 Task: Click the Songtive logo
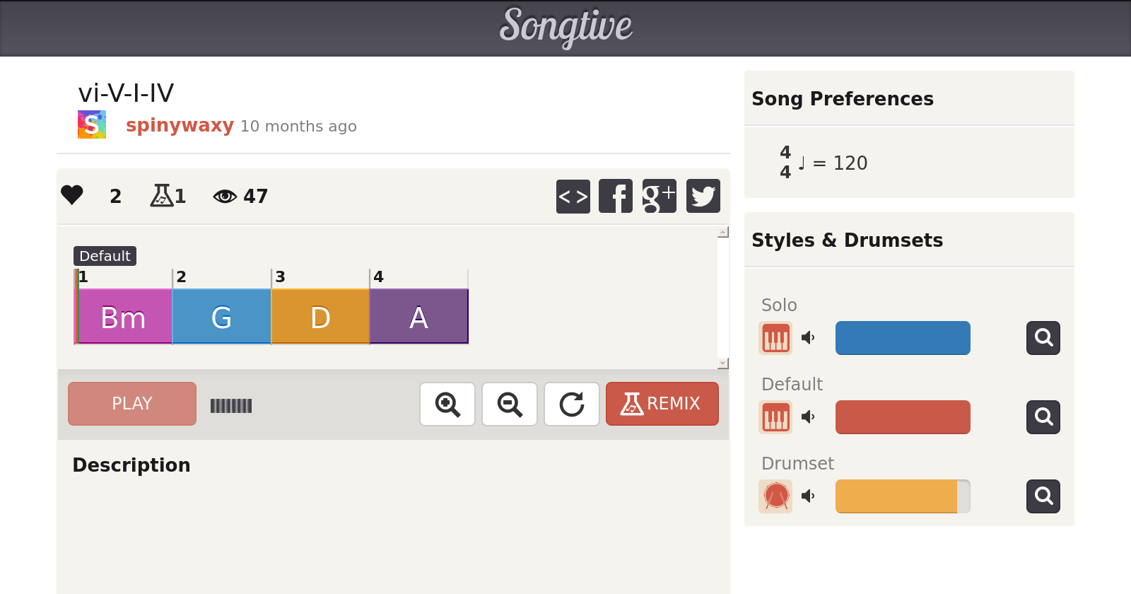565,27
